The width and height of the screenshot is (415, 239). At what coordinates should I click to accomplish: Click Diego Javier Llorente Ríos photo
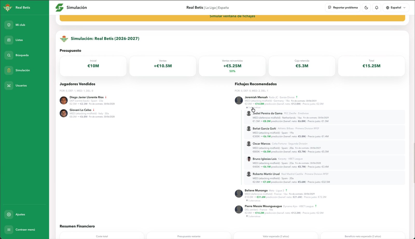point(64,100)
